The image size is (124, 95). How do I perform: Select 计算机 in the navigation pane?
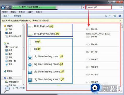coord(10,78)
